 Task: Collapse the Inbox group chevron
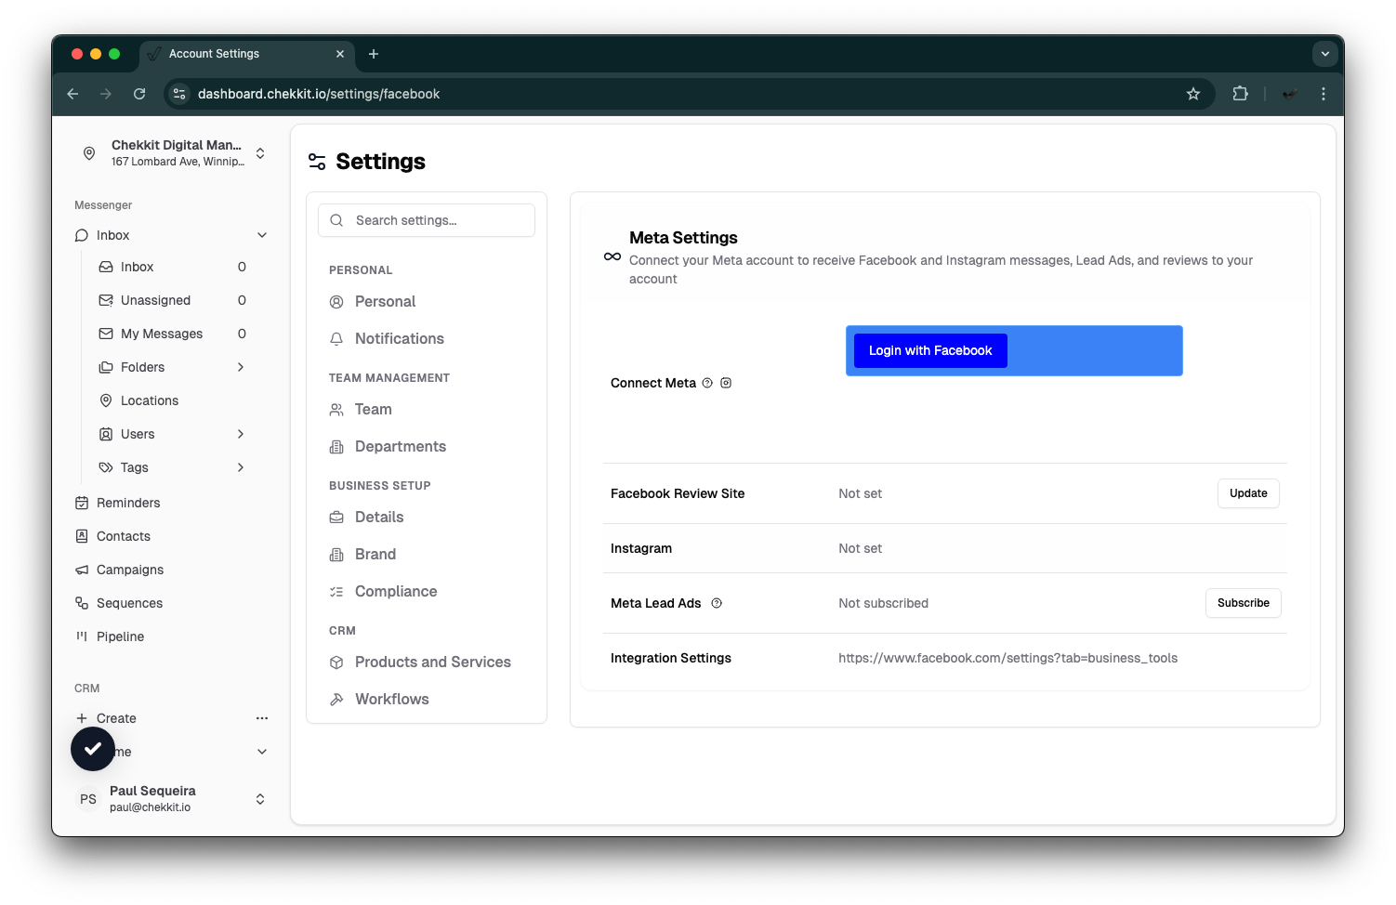click(262, 235)
